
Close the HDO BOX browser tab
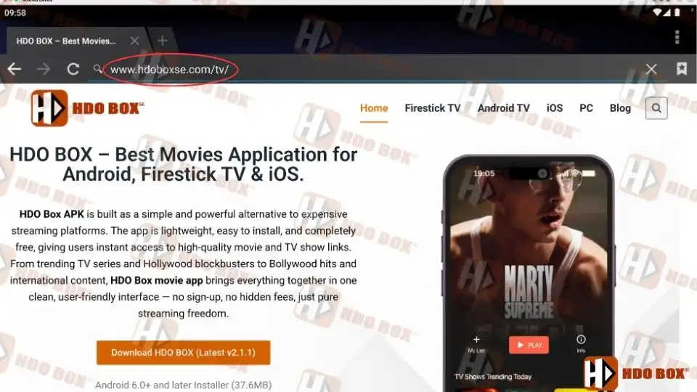coord(135,41)
